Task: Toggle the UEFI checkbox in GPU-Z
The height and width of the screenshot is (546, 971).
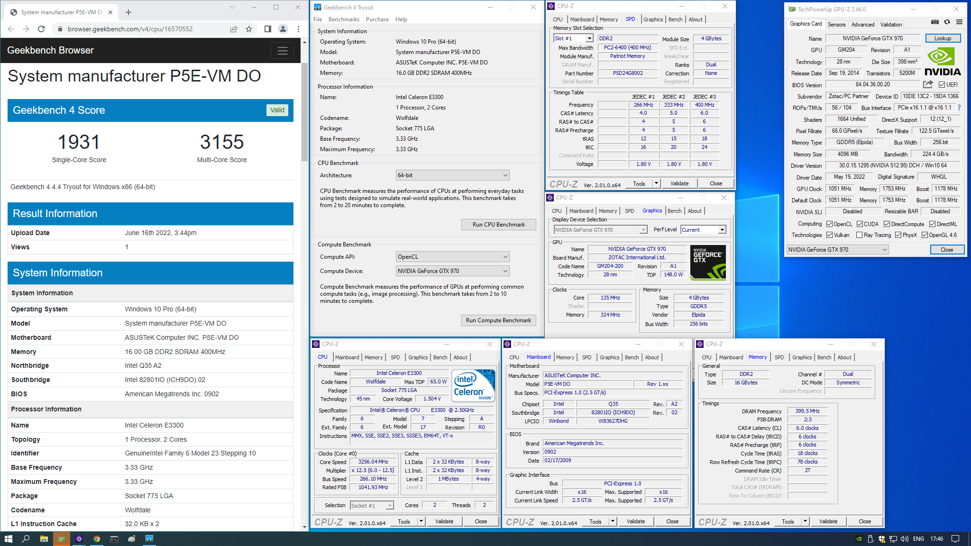Action: (x=942, y=85)
